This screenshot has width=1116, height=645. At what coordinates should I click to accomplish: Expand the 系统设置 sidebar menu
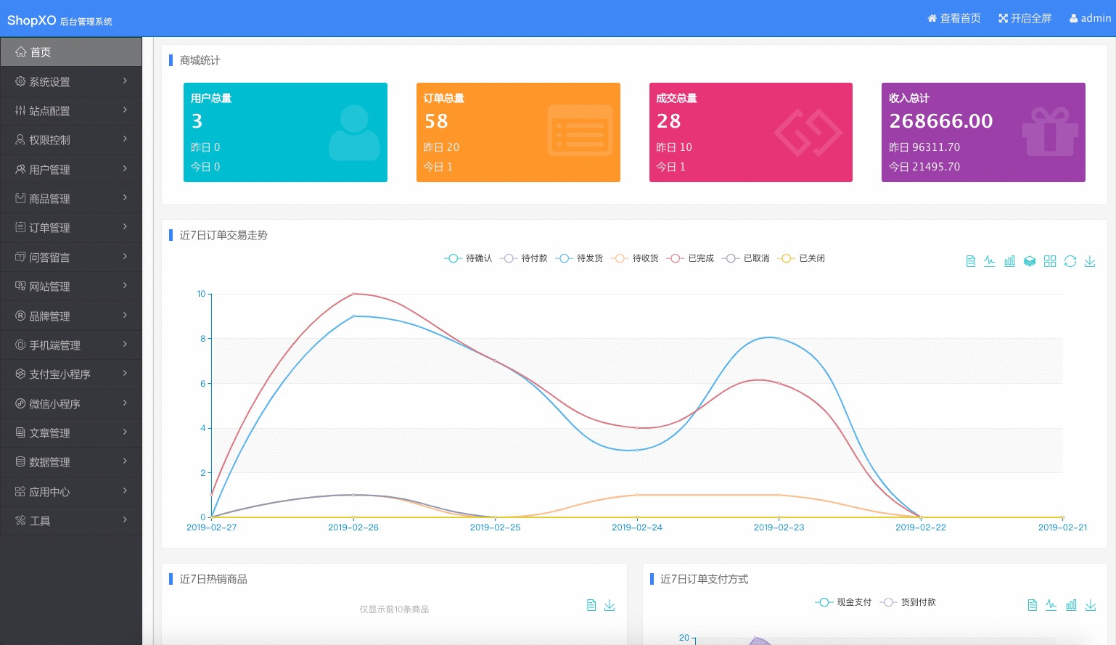(x=71, y=82)
